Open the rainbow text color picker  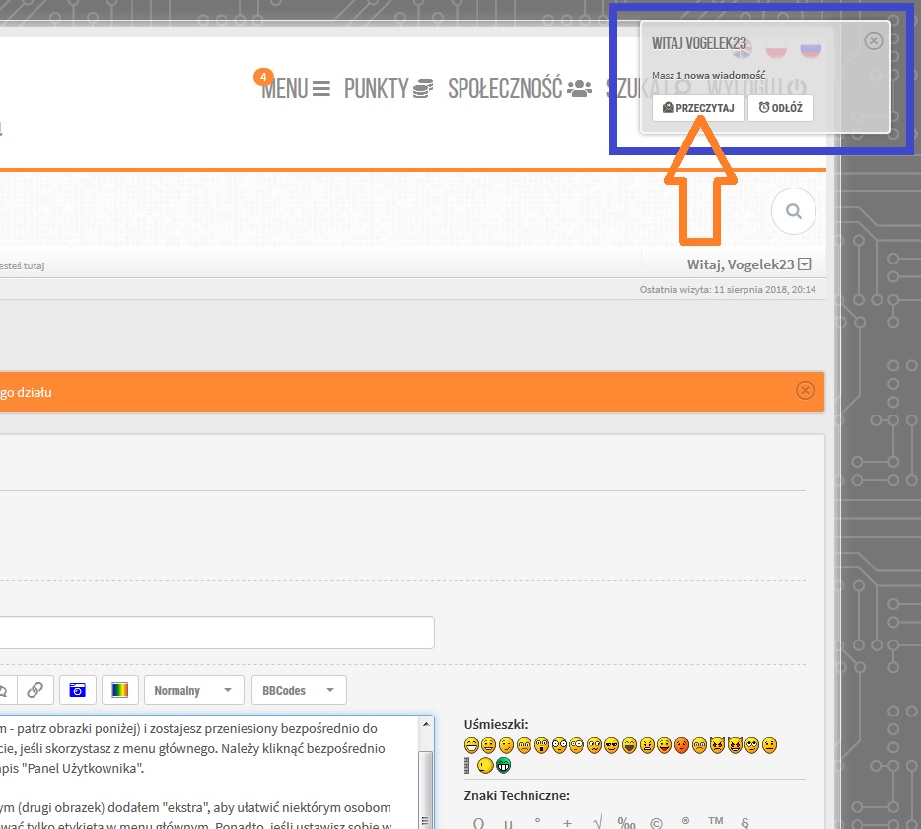(x=120, y=690)
